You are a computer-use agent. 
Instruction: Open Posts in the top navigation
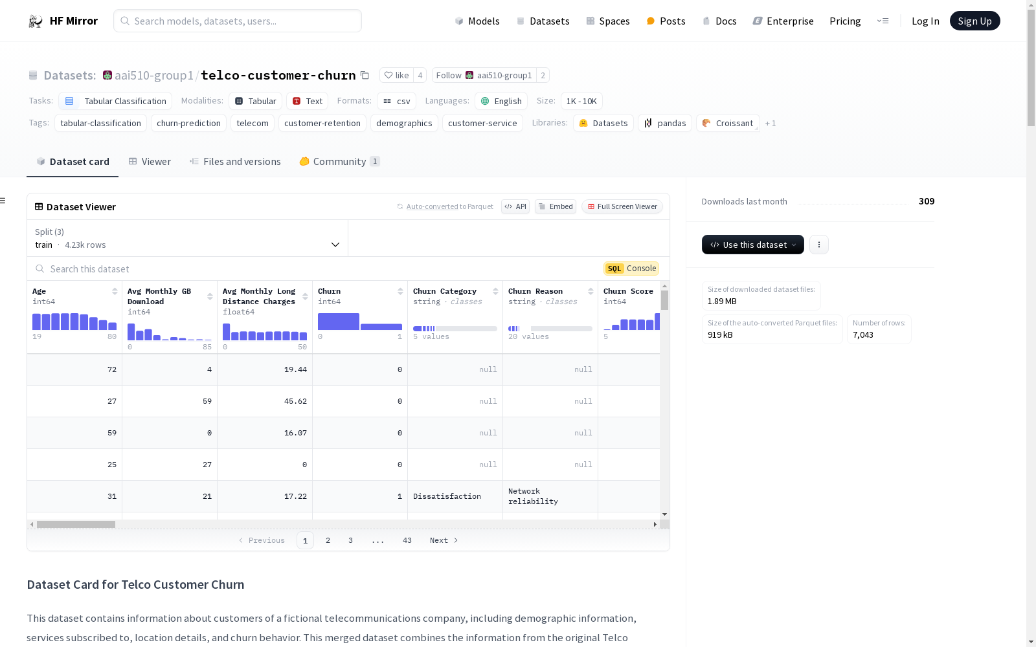pos(666,21)
